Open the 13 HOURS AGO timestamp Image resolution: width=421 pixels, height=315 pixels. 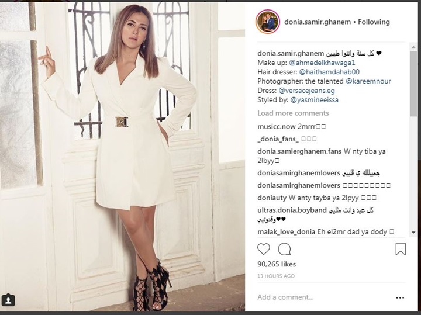pyautogui.click(x=276, y=276)
